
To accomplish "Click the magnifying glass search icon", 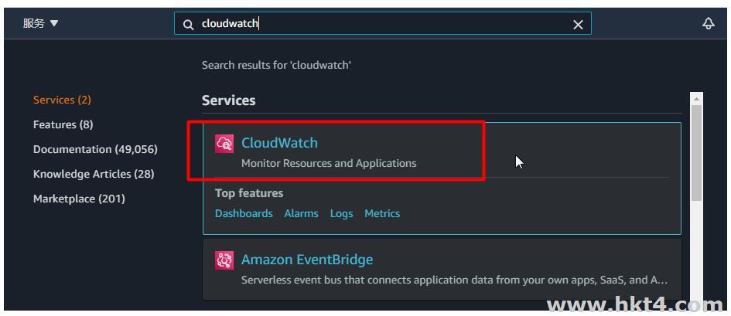I will point(188,25).
